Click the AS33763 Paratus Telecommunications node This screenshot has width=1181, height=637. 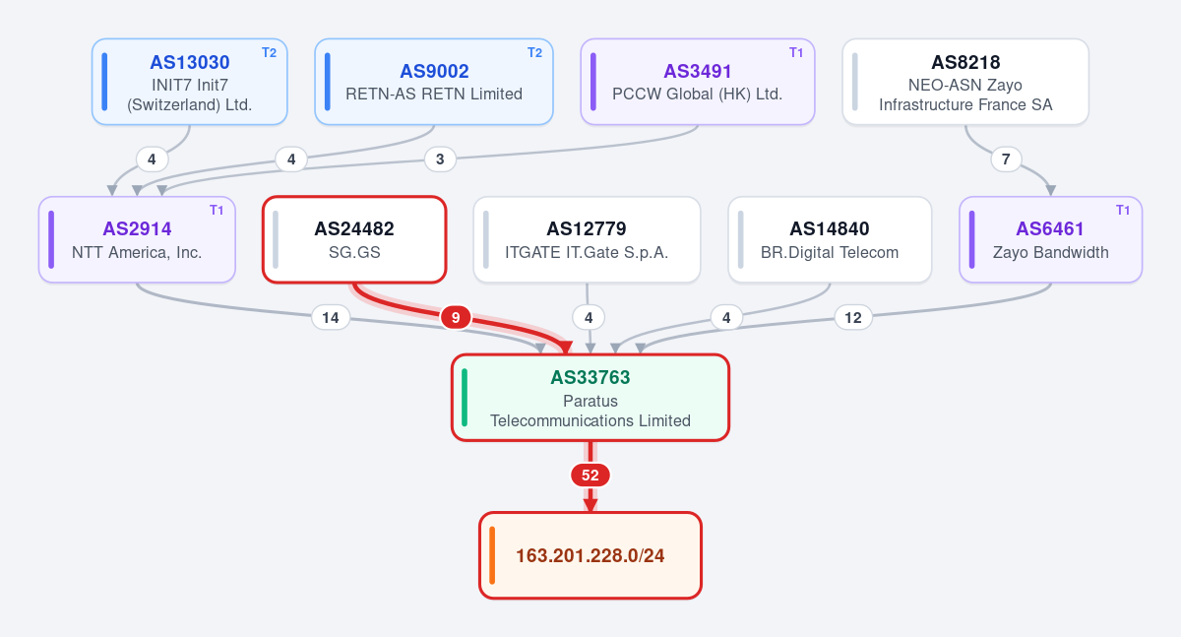pyautogui.click(x=590, y=397)
